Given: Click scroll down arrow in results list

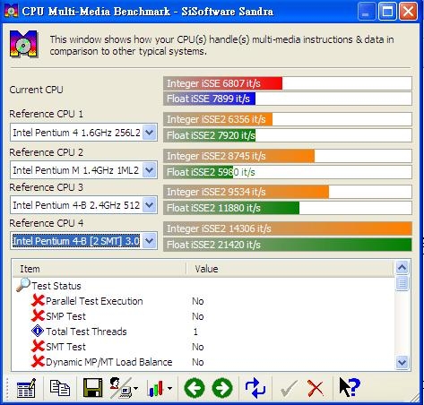Looking at the screenshot, I should coord(402,363).
